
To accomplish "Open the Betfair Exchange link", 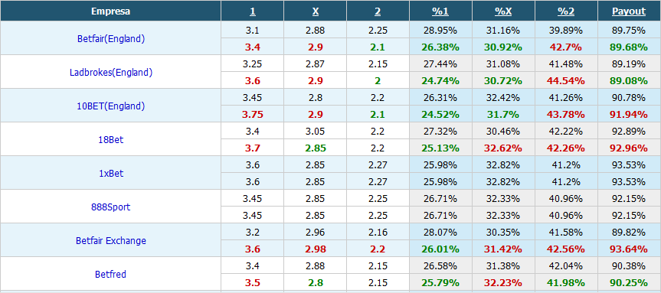I will coord(111,241).
